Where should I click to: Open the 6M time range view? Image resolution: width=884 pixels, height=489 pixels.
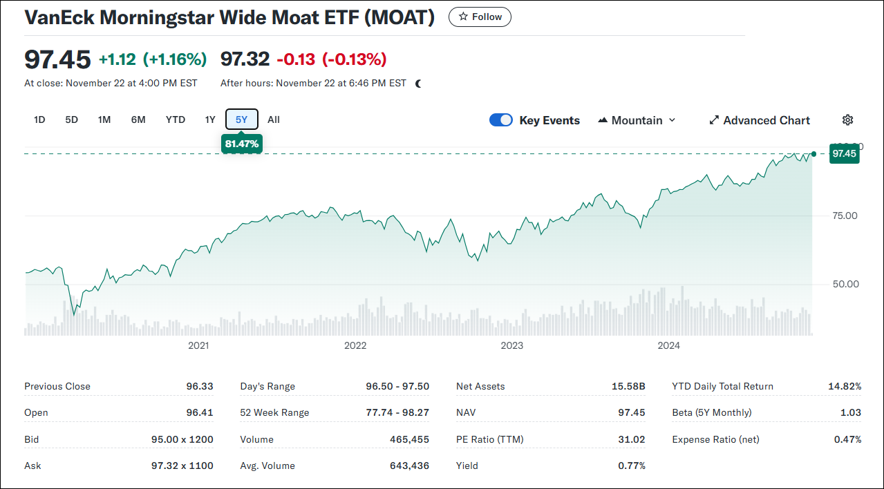pos(138,119)
